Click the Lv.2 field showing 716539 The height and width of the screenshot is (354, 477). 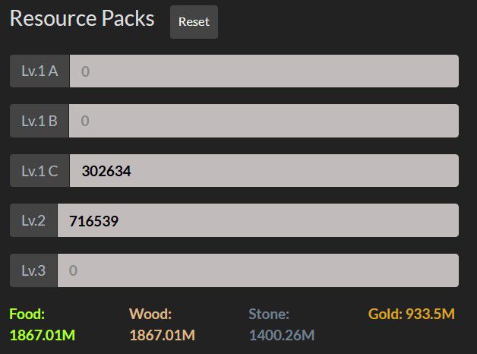(257, 220)
